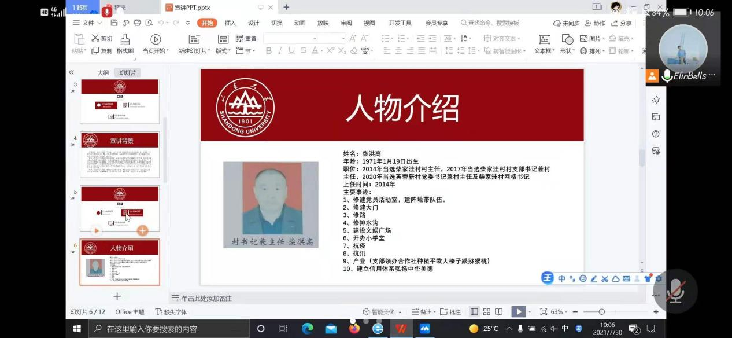This screenshot has height=338, width=732.
Task: Switch to slide sorter grid view
Action: point(486,311)
